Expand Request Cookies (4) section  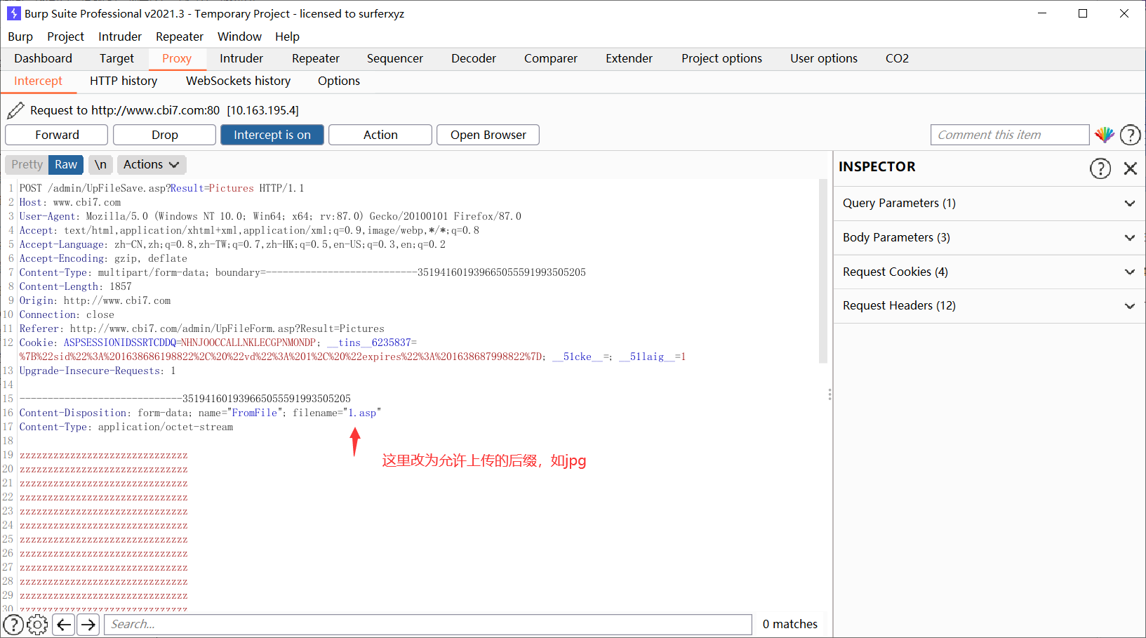[x=989, y=272]
